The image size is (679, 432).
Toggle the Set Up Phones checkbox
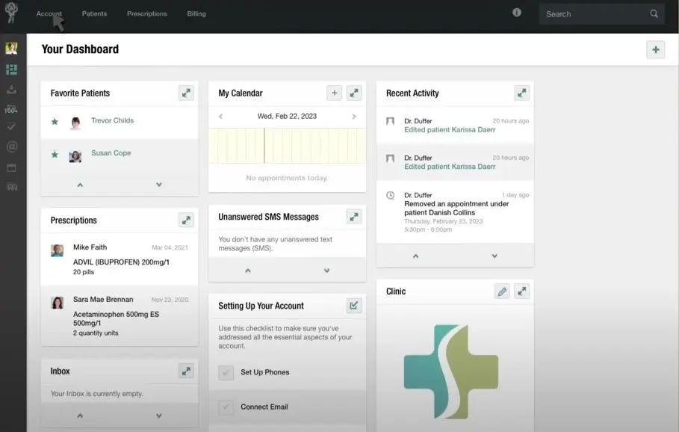tap(226, 372)
